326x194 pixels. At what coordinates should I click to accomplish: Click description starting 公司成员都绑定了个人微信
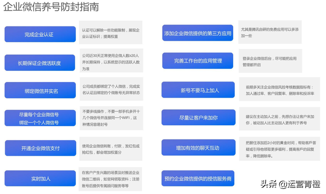pos(112,89)
